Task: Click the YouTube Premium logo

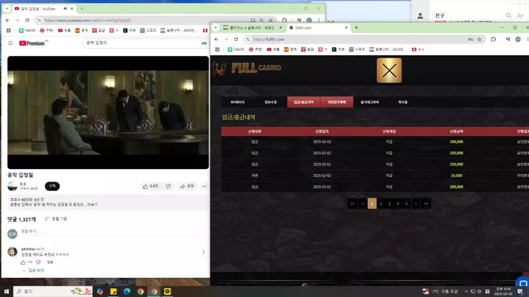Action: coord(32,43)
